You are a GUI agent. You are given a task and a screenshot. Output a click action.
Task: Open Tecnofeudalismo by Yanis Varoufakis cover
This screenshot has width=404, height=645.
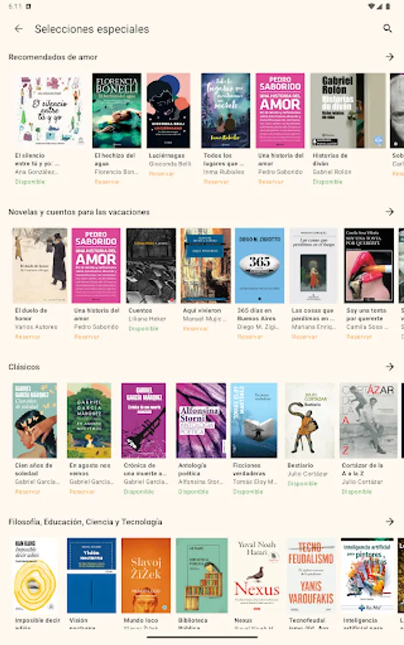[x=311, y=575]
